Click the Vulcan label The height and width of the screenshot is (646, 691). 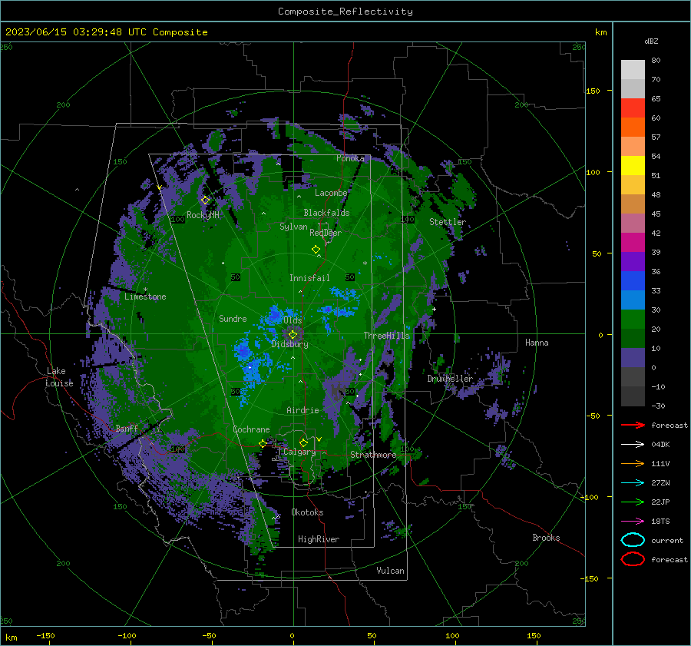(390, 571)
